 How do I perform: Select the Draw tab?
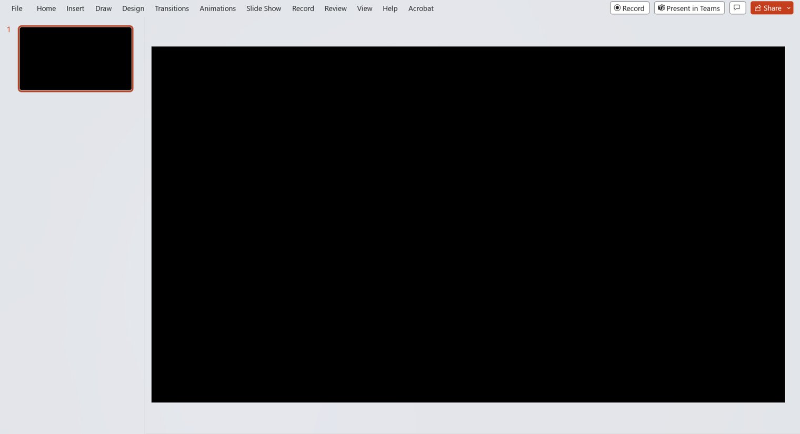(x=103, y=8)
